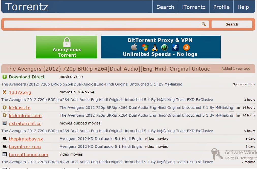Click the 'movies dubbed movies' category text
Viewport: 257px width, 169px height.
(80, 123)
